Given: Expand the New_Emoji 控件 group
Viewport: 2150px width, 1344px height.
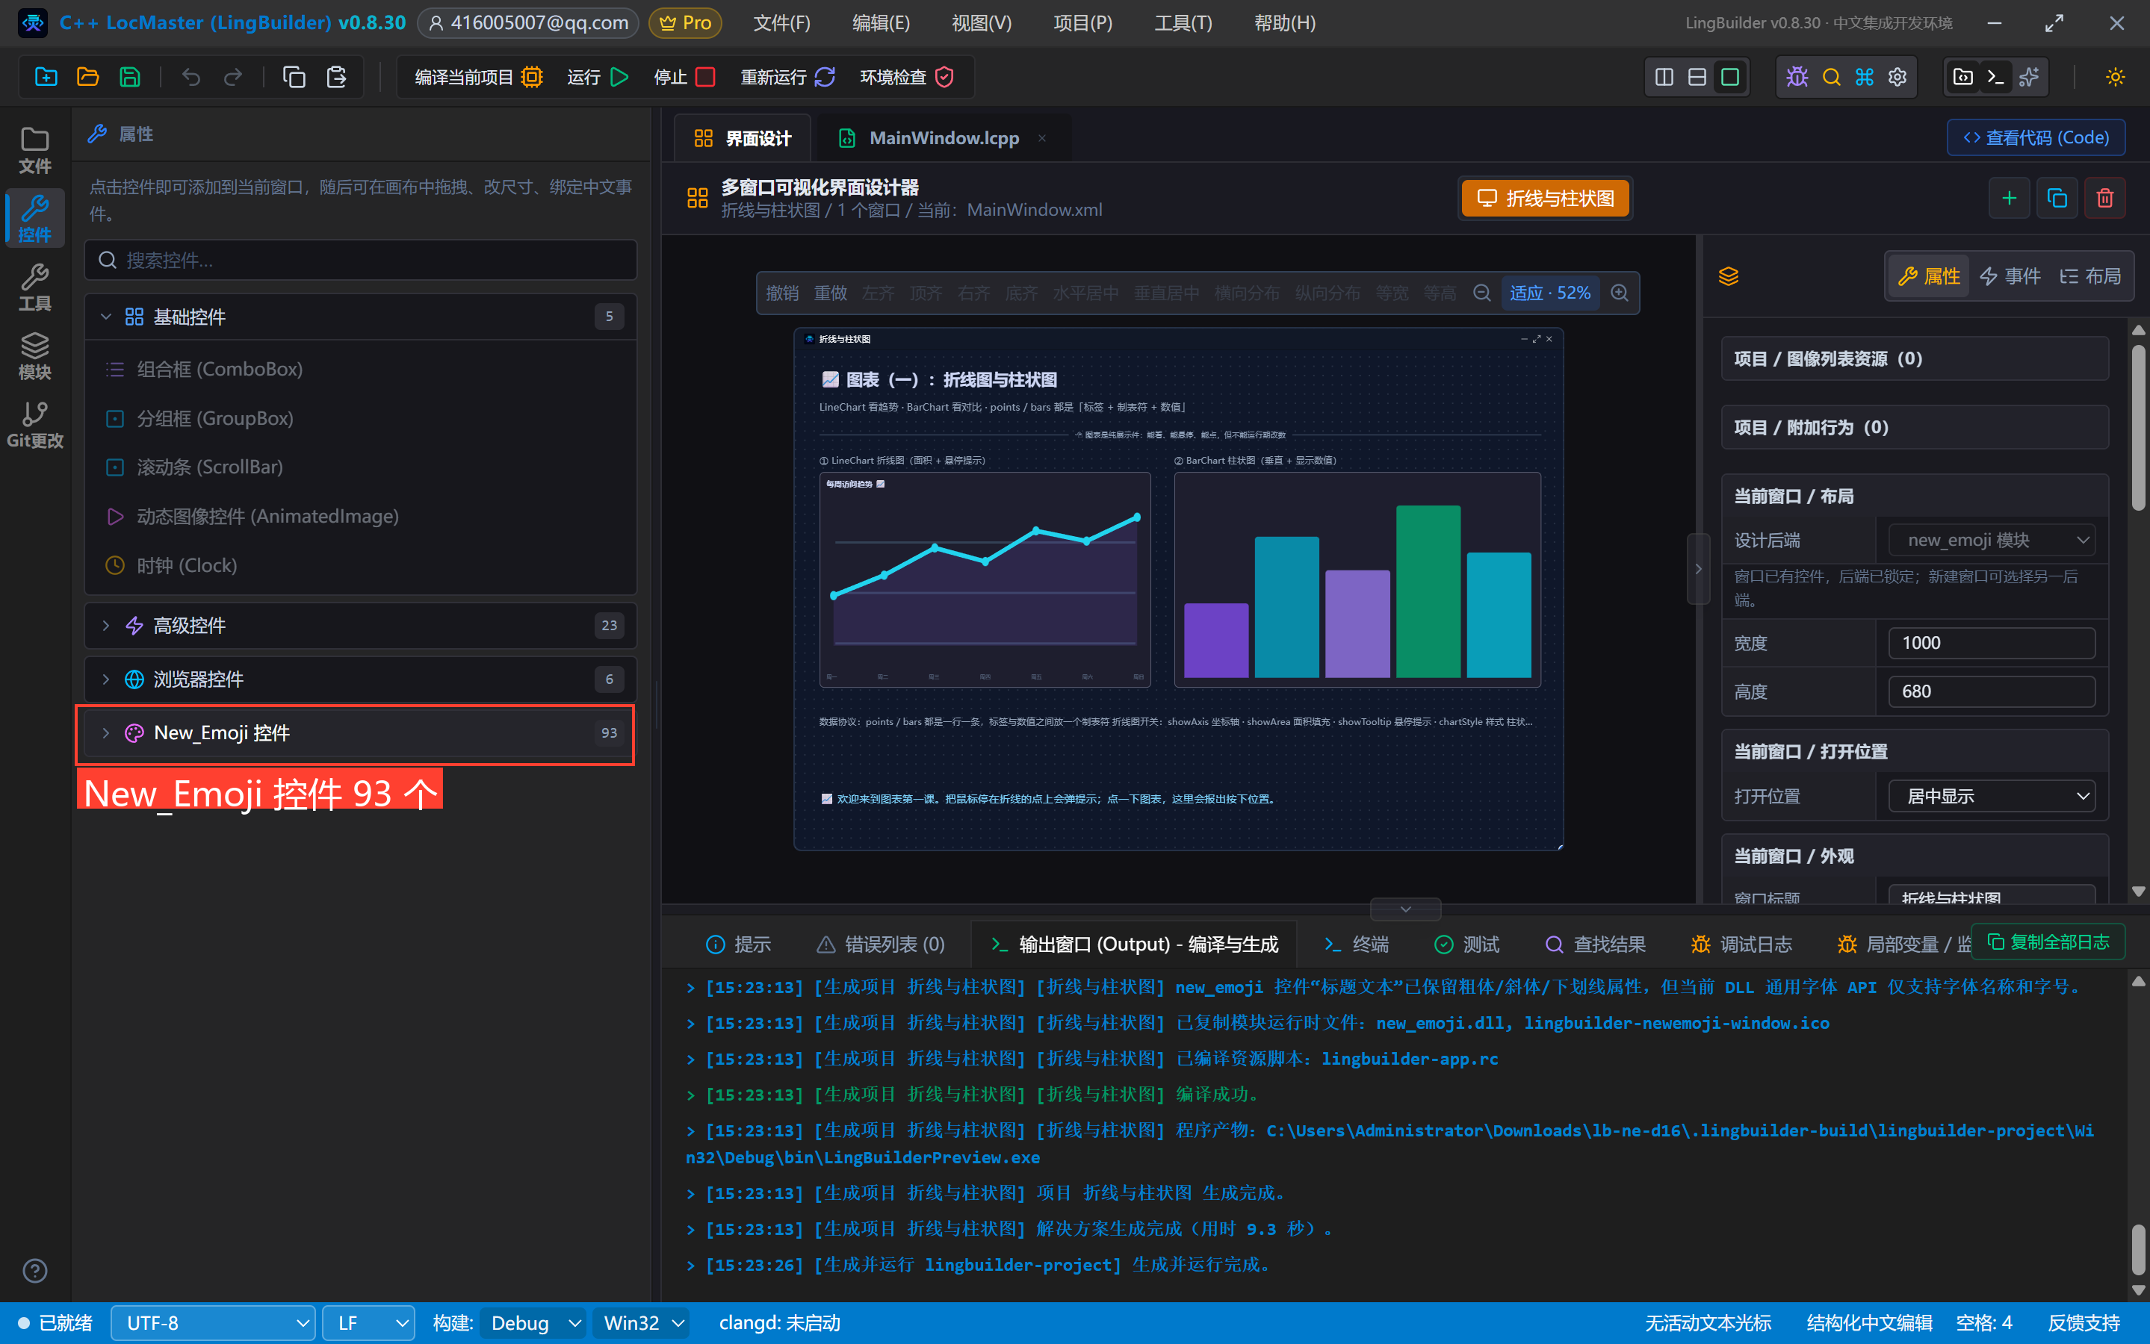Looking at the screenshot, I should (x=361, y=733).
